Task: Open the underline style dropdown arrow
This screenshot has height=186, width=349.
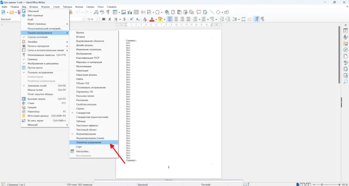Action: (120, 19)
